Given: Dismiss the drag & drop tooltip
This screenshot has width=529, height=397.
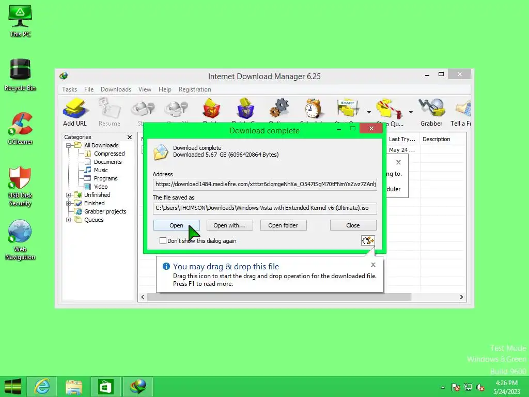Looking at the screenshot, I should [373, 265].
